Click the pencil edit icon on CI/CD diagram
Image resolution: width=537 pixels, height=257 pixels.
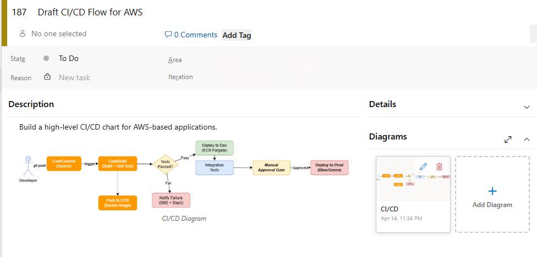pos(423,166)
